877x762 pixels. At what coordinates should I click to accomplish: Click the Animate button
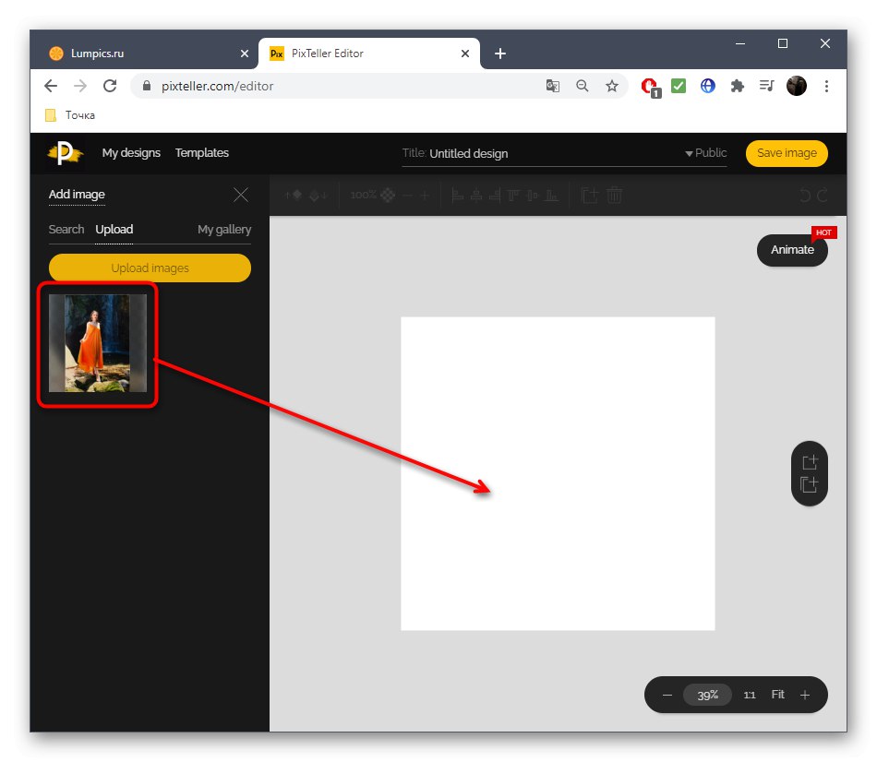(792, 250)
